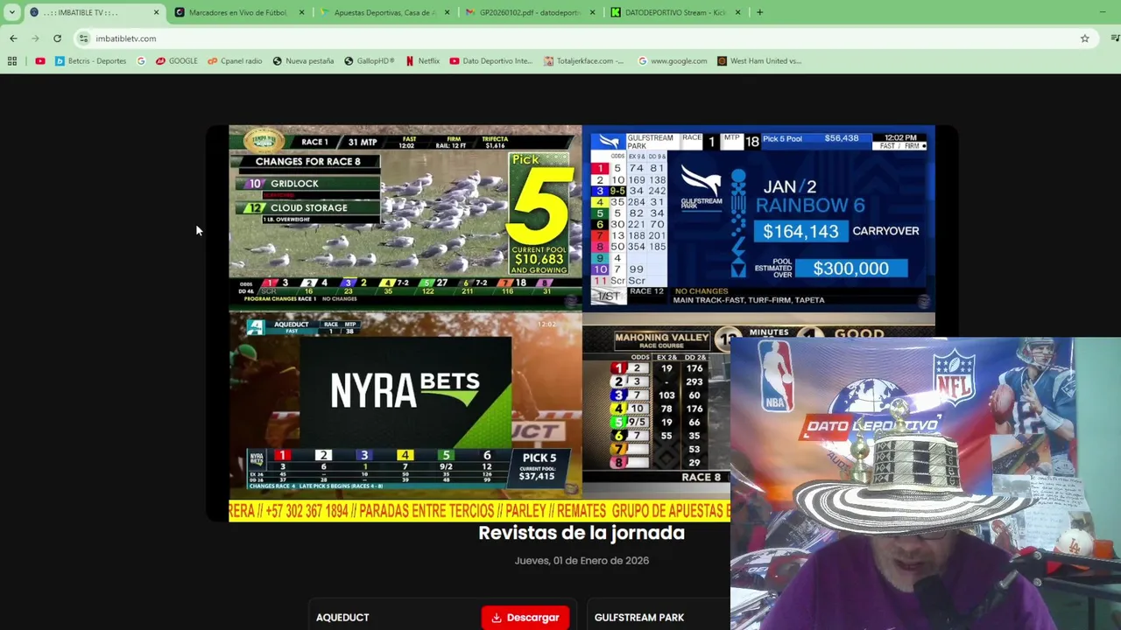Close the GP20260102.pdf tab
Image resolution: width=1121 pixels, height=630 pixels.
[593, 12]
